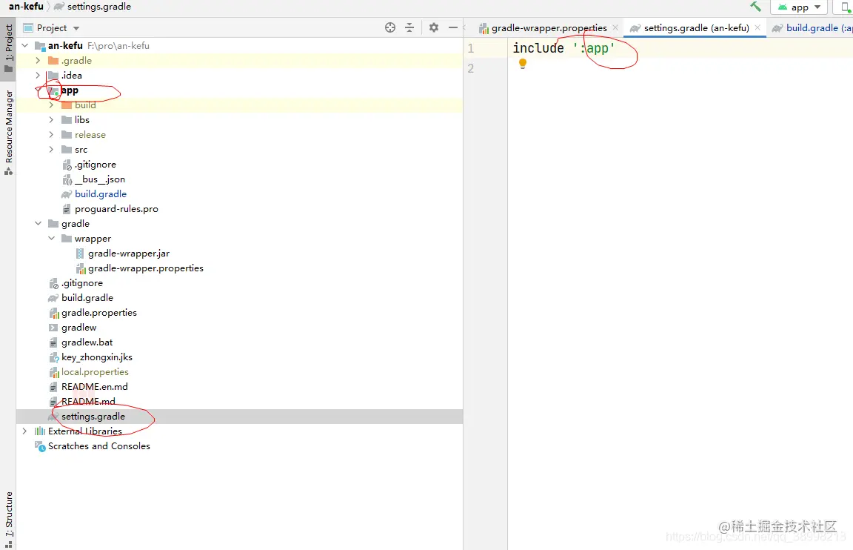Close the gradle-wrapper.properties tab

[x=615, y=27]
